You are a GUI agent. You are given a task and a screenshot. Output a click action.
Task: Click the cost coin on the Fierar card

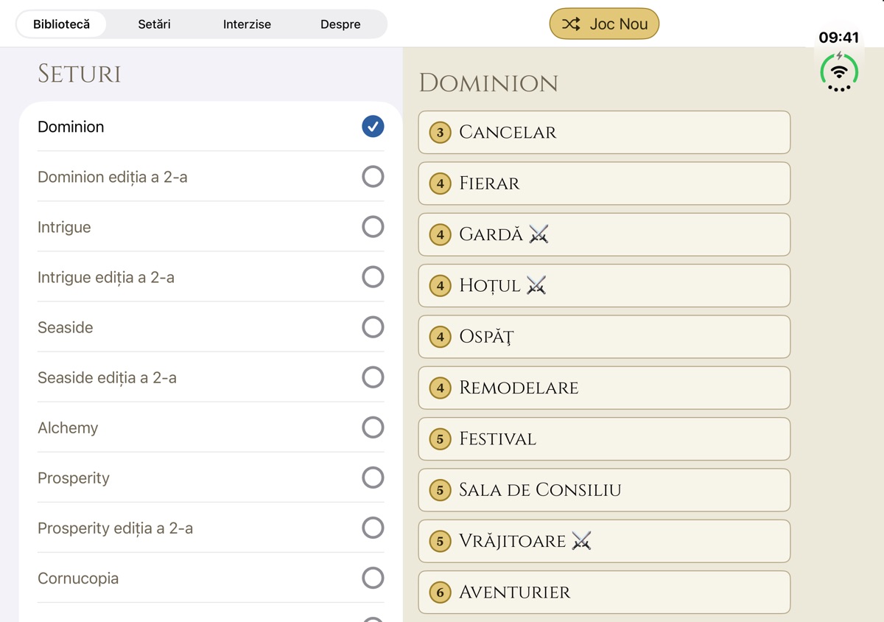pos(440,184)
